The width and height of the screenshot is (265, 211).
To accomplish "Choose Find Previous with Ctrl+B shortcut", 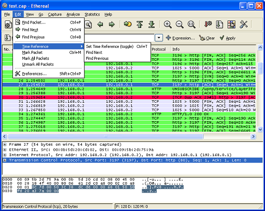I will [49, 37].
